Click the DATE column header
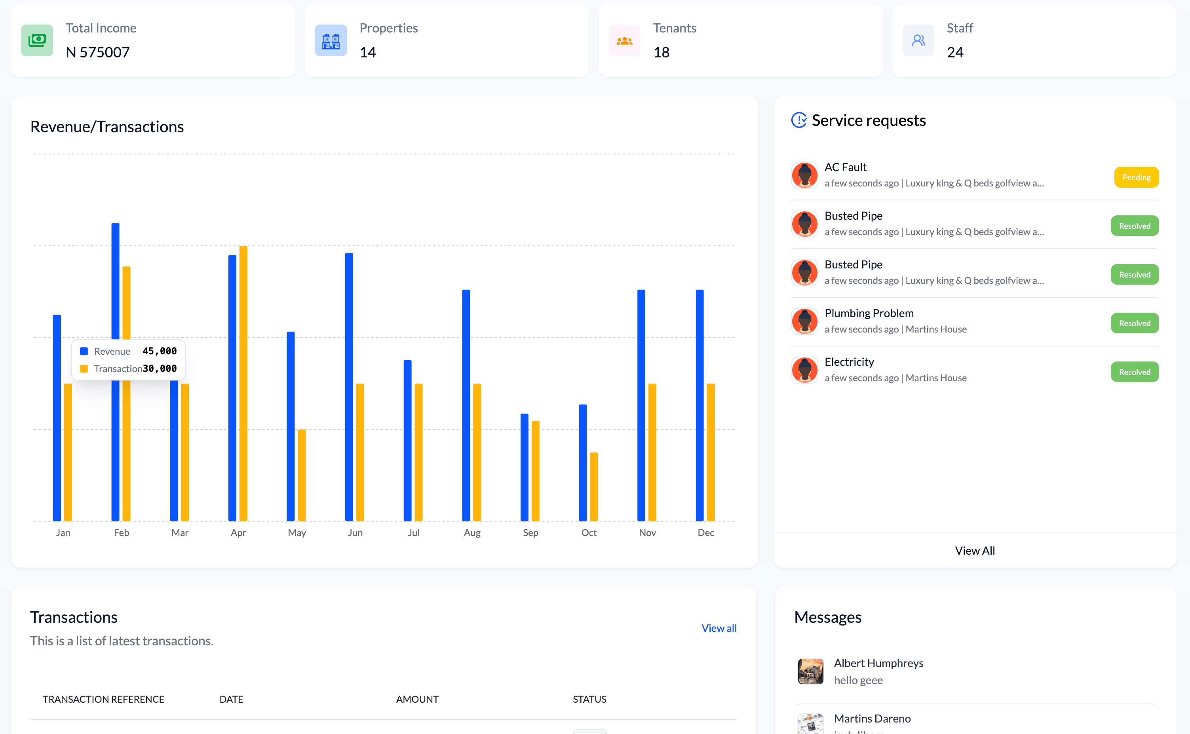1190x734 pixels. pos(231,699)
